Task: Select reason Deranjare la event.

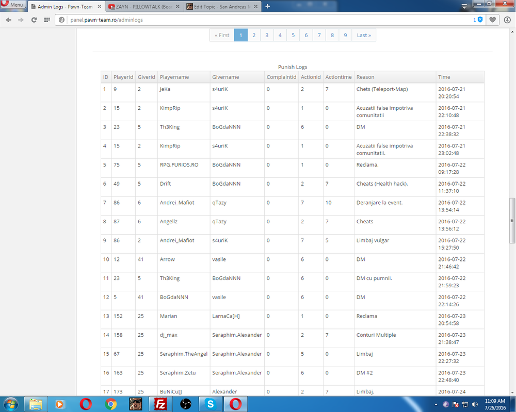Action: pyautogui.click(x=379, y=203)
